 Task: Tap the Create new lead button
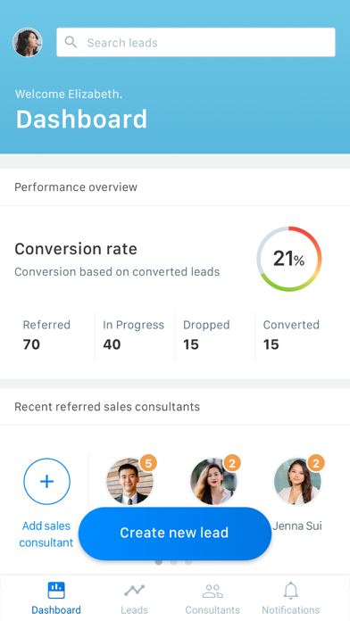click(175, 533)
